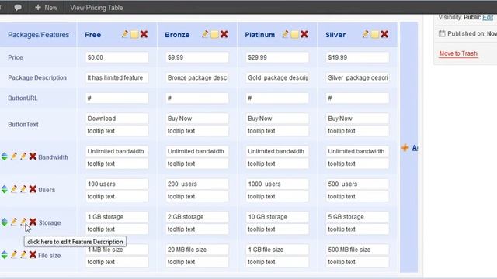Click the Bronze package description field
This screenshot has width=497, height=279.
tap(196, 77)
